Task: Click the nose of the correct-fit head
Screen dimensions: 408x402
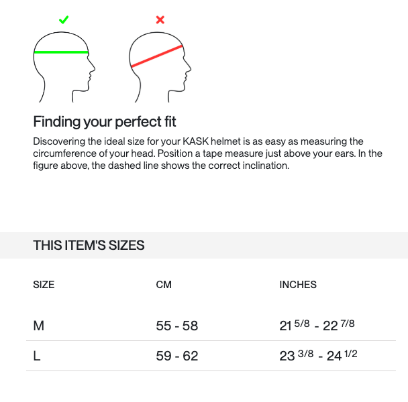Action: click(x=93, y=66)
